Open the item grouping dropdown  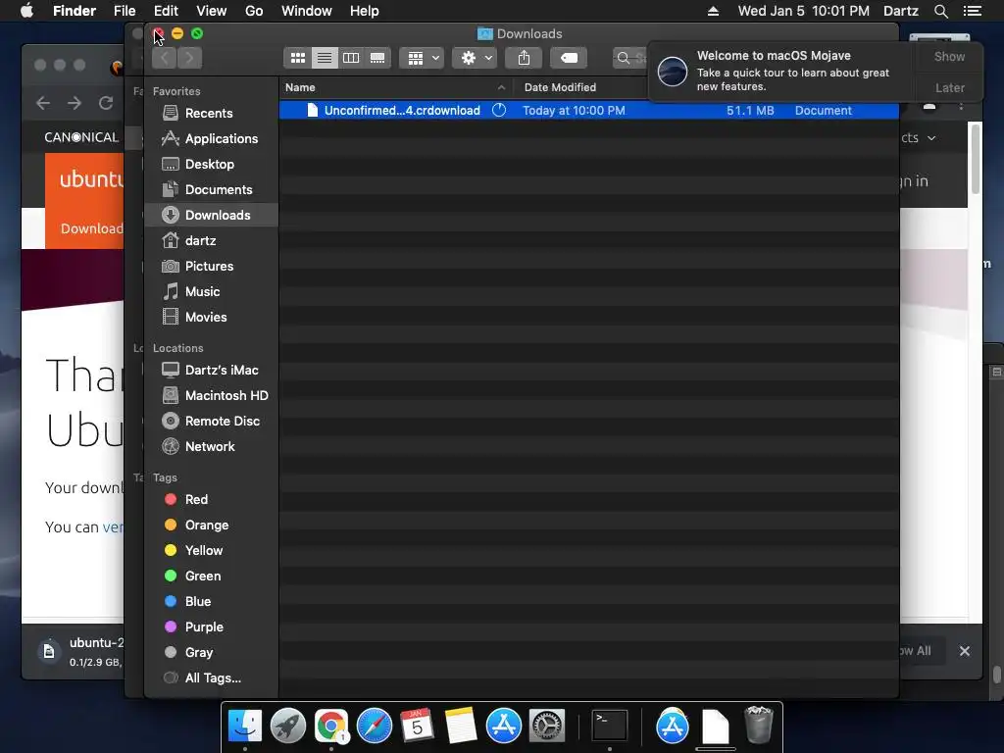[x=422, y=58]
